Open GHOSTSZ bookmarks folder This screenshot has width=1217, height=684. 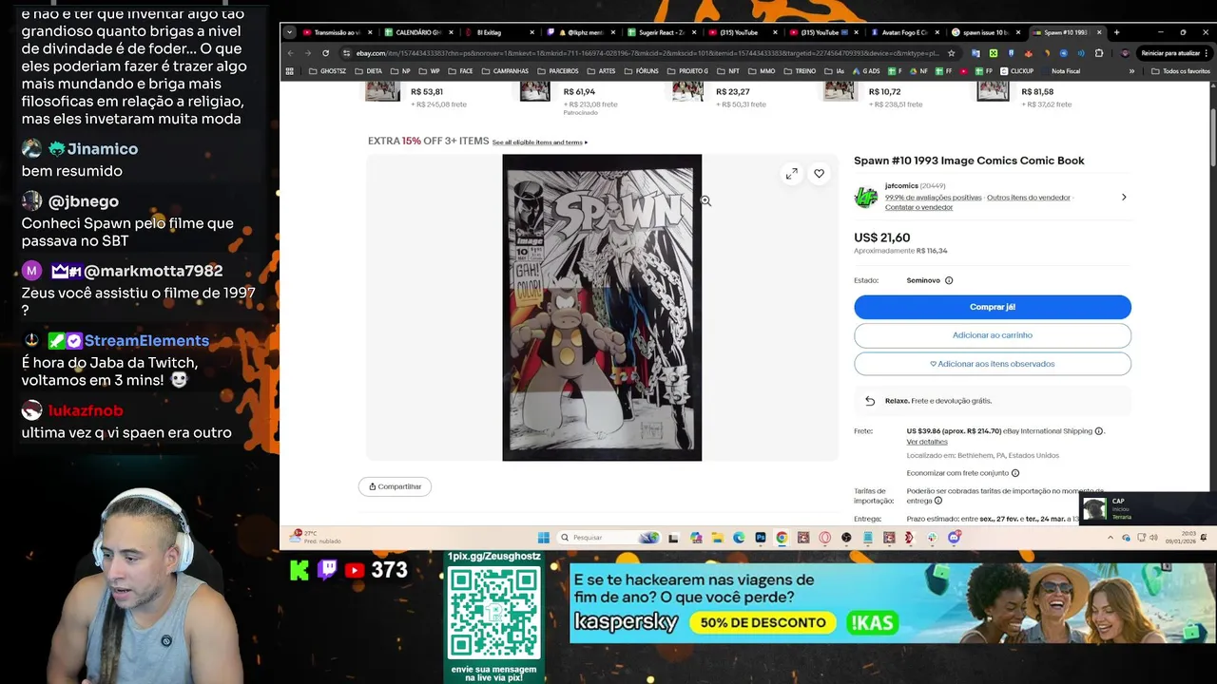click(x=328, y=71)
